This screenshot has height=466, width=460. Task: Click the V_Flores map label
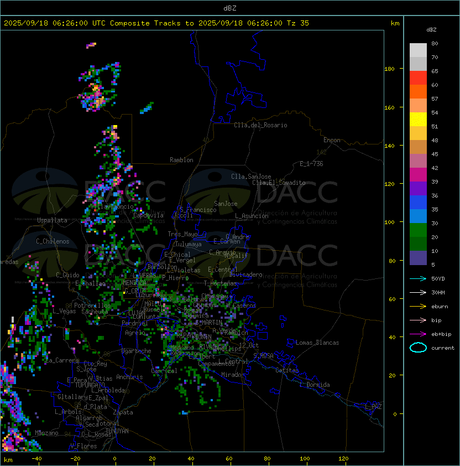click(83, 446)
